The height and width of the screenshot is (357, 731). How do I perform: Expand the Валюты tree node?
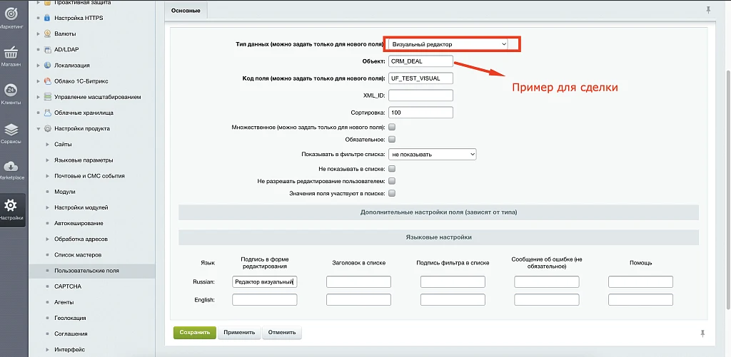pos(39,33)
